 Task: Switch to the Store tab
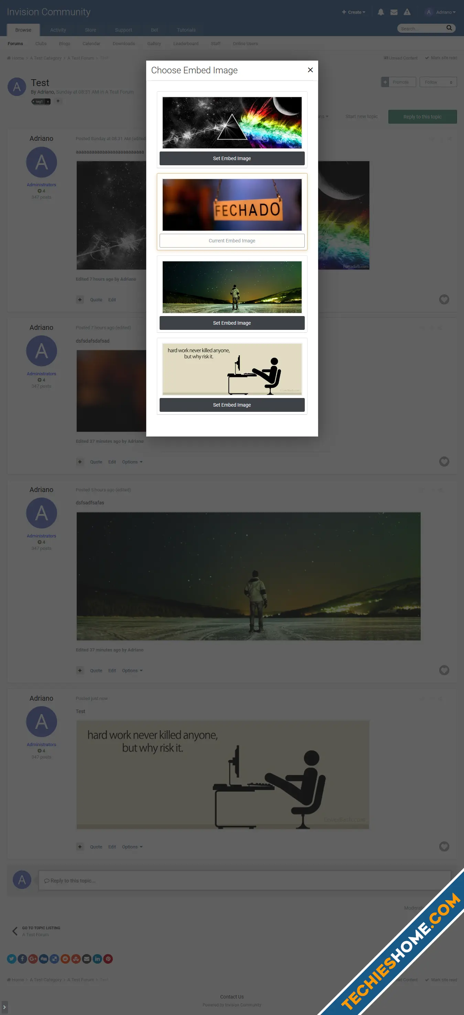click(x=90, y=30)
